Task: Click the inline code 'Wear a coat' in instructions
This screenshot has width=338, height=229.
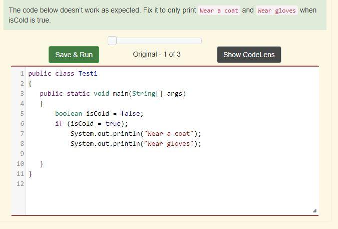Action: [219, 11]
